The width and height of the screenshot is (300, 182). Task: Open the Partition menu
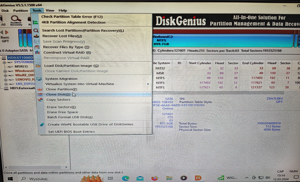coord(20,11)
